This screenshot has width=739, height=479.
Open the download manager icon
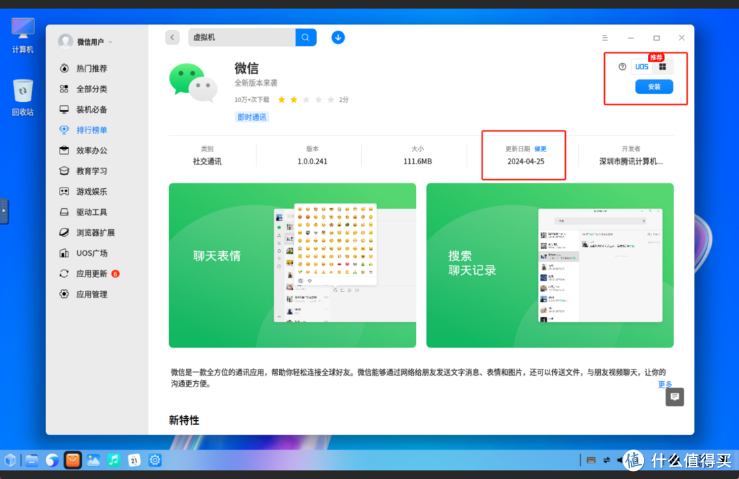click(x=337, y=37)
